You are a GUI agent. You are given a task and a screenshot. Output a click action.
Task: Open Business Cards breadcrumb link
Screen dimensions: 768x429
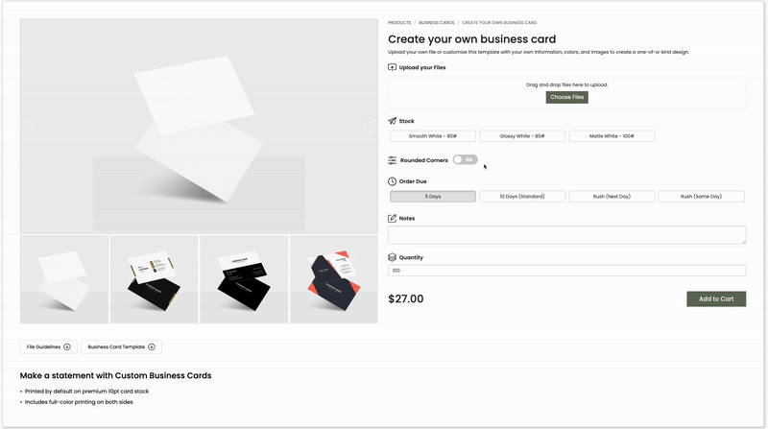point(437,22)
